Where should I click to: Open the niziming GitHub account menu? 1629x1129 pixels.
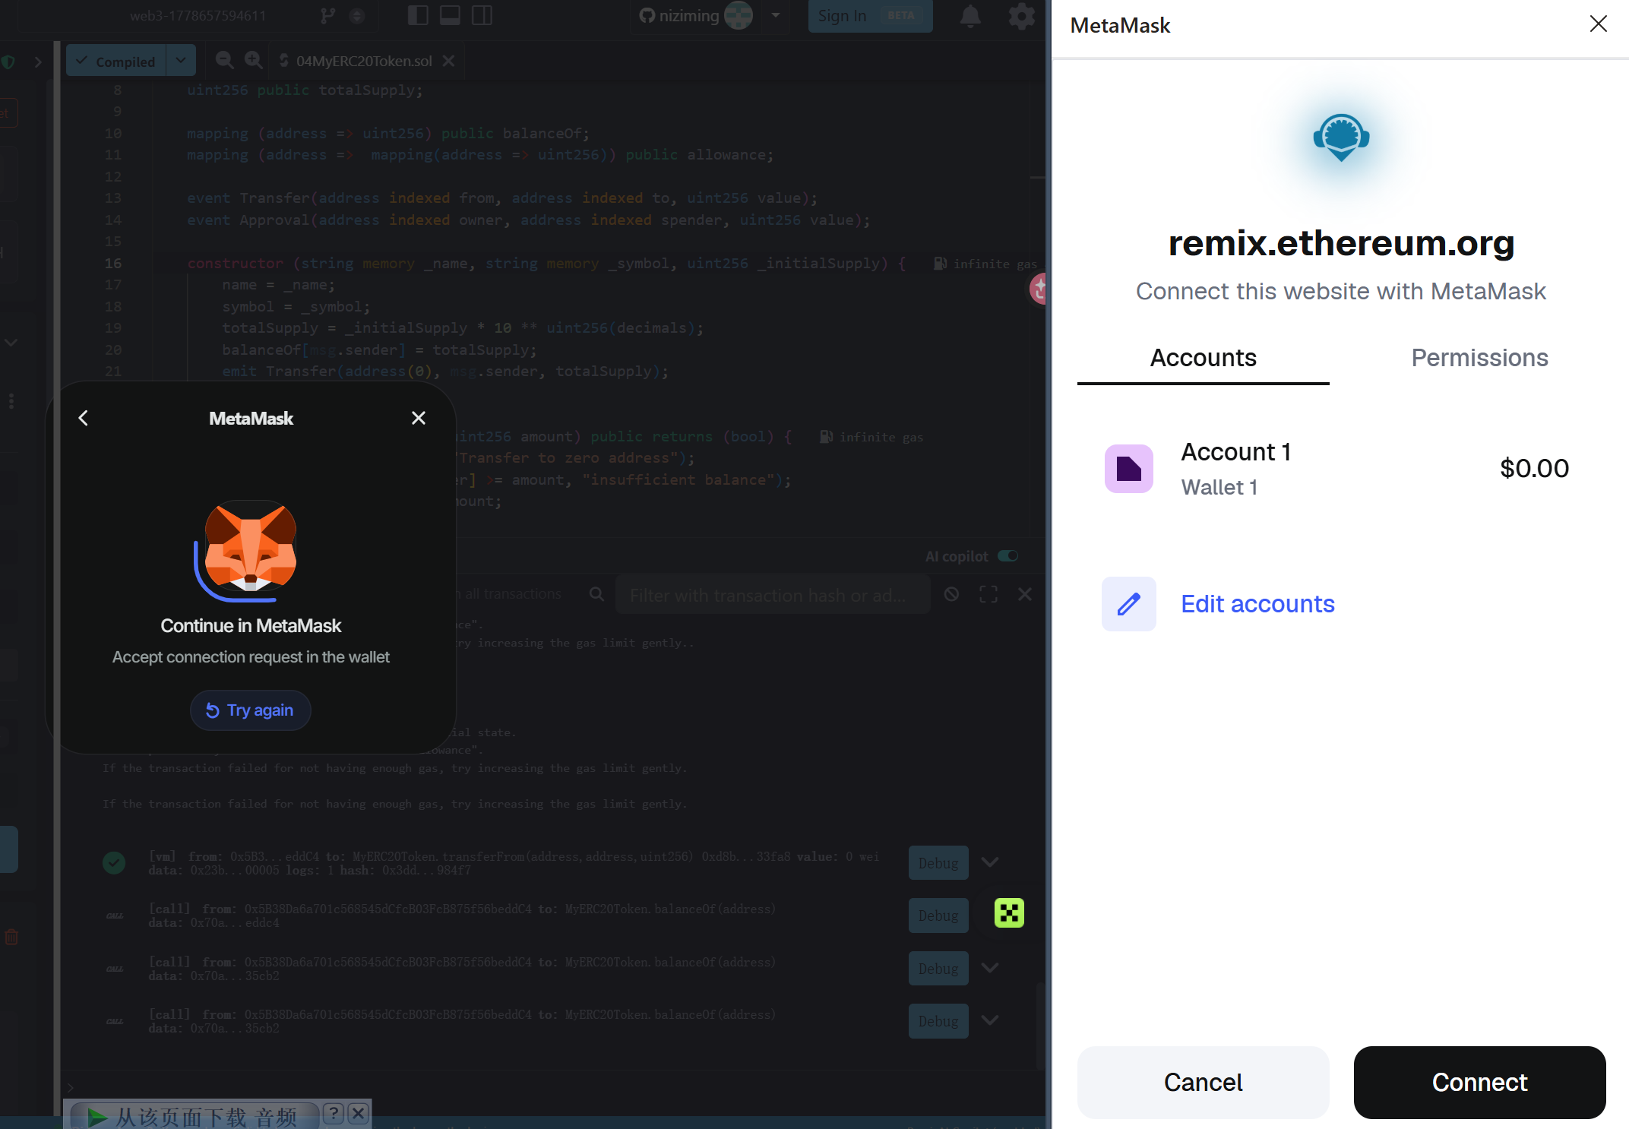[776, 15]
